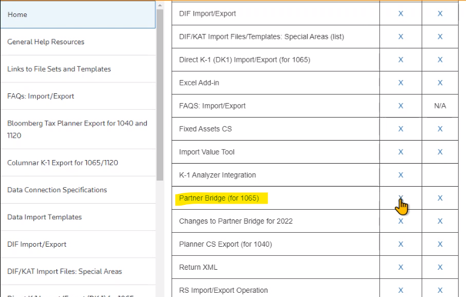This screenshot has height=297, width=466.
Task: Click the first X link in the Planner CS Export row
Action: coord(400,244)
